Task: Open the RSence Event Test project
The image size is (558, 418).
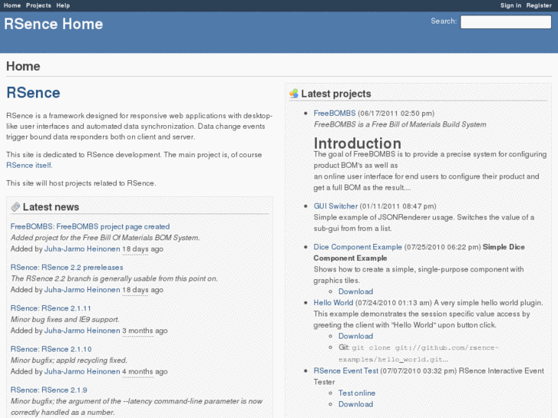Action: [346, 370]
